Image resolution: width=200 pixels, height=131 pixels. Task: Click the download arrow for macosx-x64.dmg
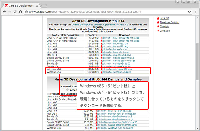pos(102,55)
